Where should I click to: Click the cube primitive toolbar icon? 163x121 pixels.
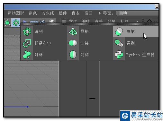coord(7,22)
